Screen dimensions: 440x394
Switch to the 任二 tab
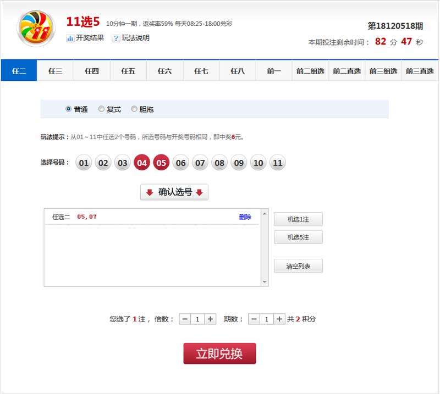pyautogui.click(x=19, y=71)
